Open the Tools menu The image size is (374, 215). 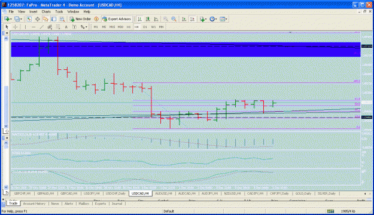[59, 12]
